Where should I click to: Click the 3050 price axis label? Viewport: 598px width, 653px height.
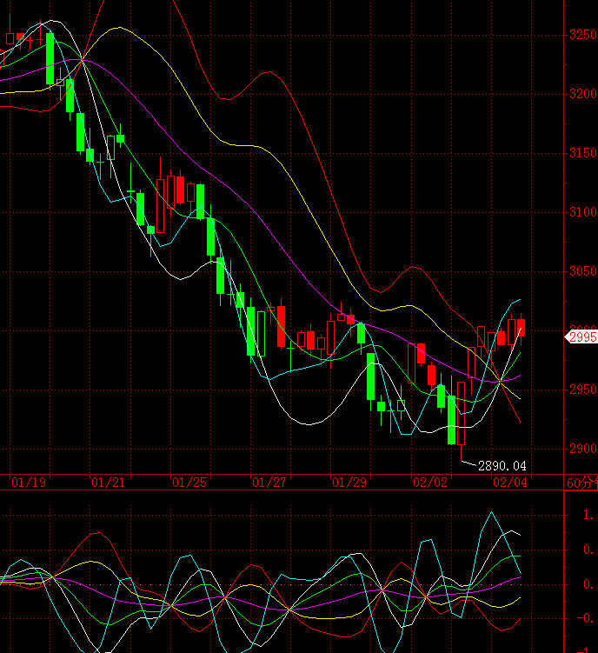tap(583, 271)
